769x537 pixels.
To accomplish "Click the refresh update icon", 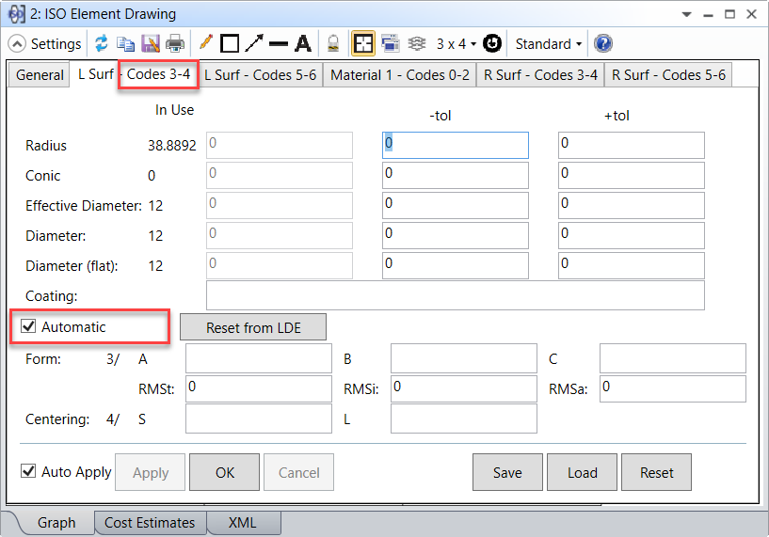I will 102,44.
